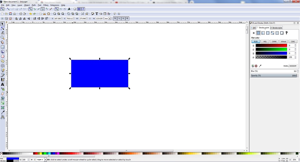
Task: Click the green G color slider
Action: click(271, 49)
